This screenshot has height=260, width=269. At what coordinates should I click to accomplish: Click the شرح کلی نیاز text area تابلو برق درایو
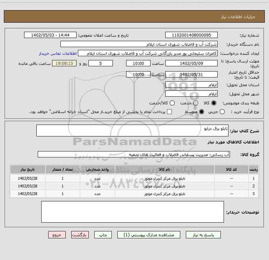(x=132, y=131)
